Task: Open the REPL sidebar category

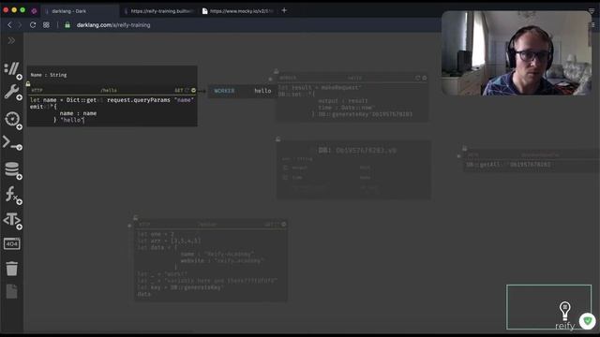Action: tap(10, 142)
